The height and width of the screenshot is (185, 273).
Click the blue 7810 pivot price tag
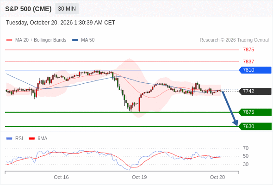tap(255, 70)
